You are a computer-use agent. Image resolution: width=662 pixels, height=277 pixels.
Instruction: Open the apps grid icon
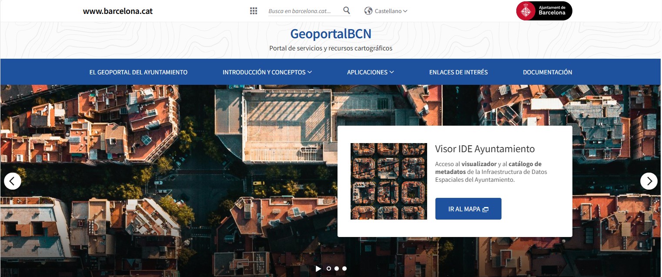tap(254, 11)
